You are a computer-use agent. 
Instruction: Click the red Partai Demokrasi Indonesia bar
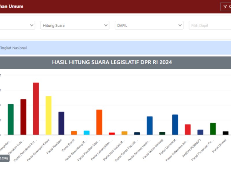36,109
